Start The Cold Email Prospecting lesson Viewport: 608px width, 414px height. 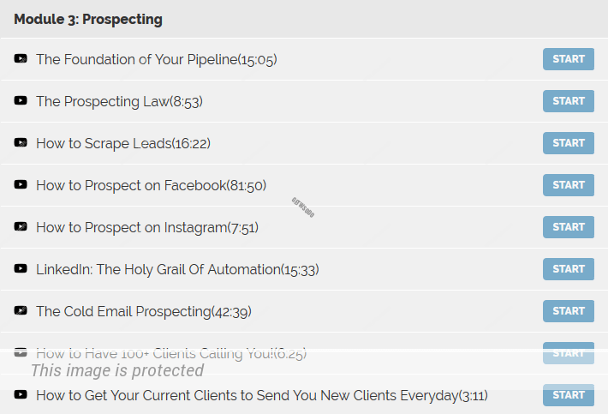[x=568, y=311]
